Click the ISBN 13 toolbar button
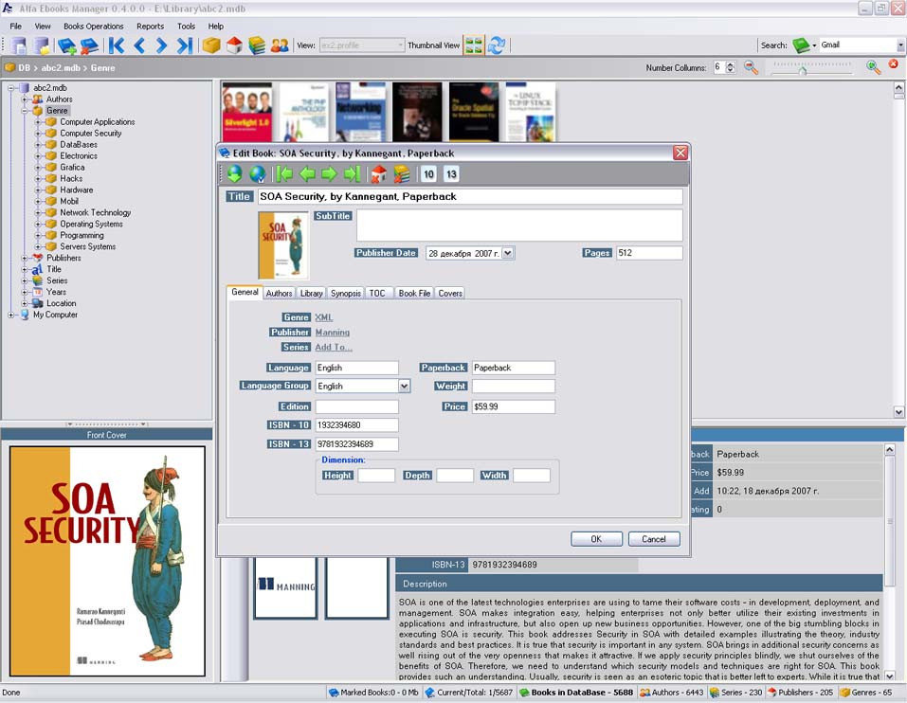Screen dimensions: 907x703 (x=451, y=174)
